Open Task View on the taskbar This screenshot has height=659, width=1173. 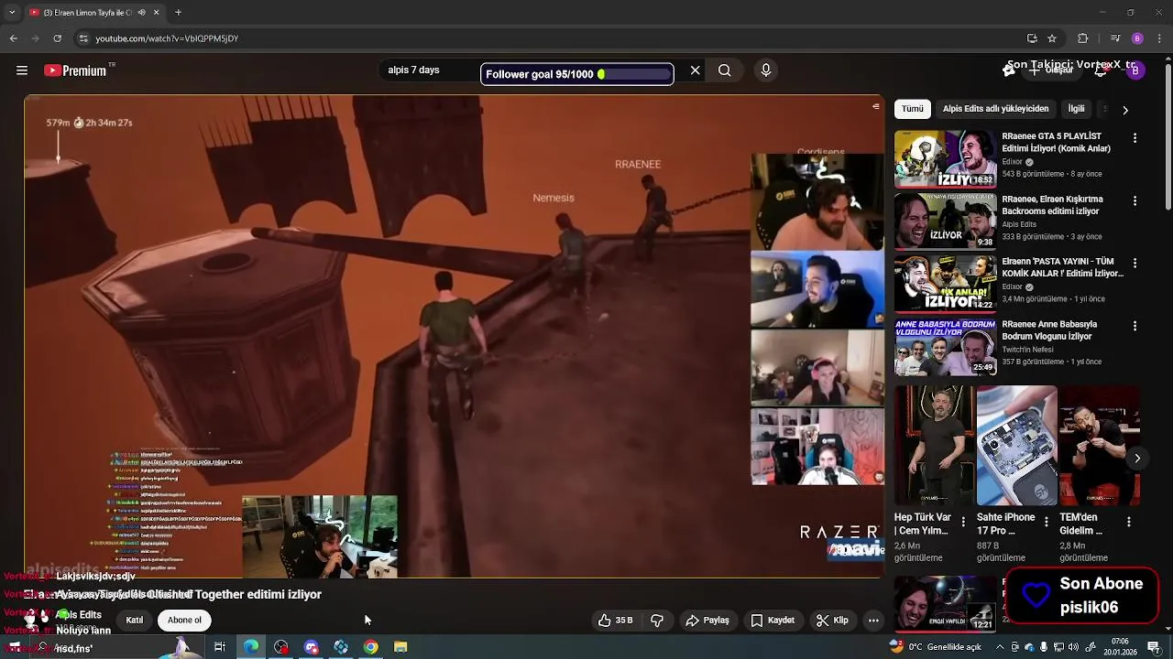tap(219, 647)
